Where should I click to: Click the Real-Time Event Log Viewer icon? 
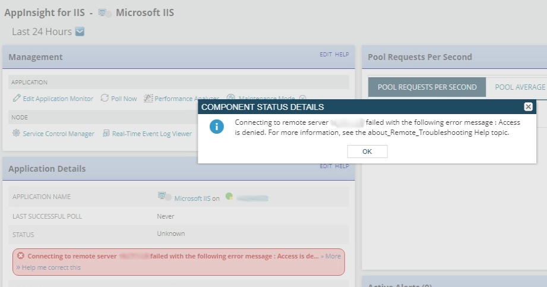point(106,133)
